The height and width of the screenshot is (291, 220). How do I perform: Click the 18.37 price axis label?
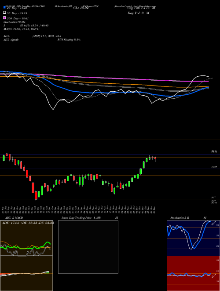(214, 167)
